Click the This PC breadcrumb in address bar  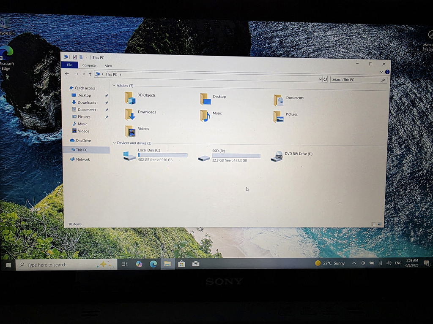tap(111, 74)
